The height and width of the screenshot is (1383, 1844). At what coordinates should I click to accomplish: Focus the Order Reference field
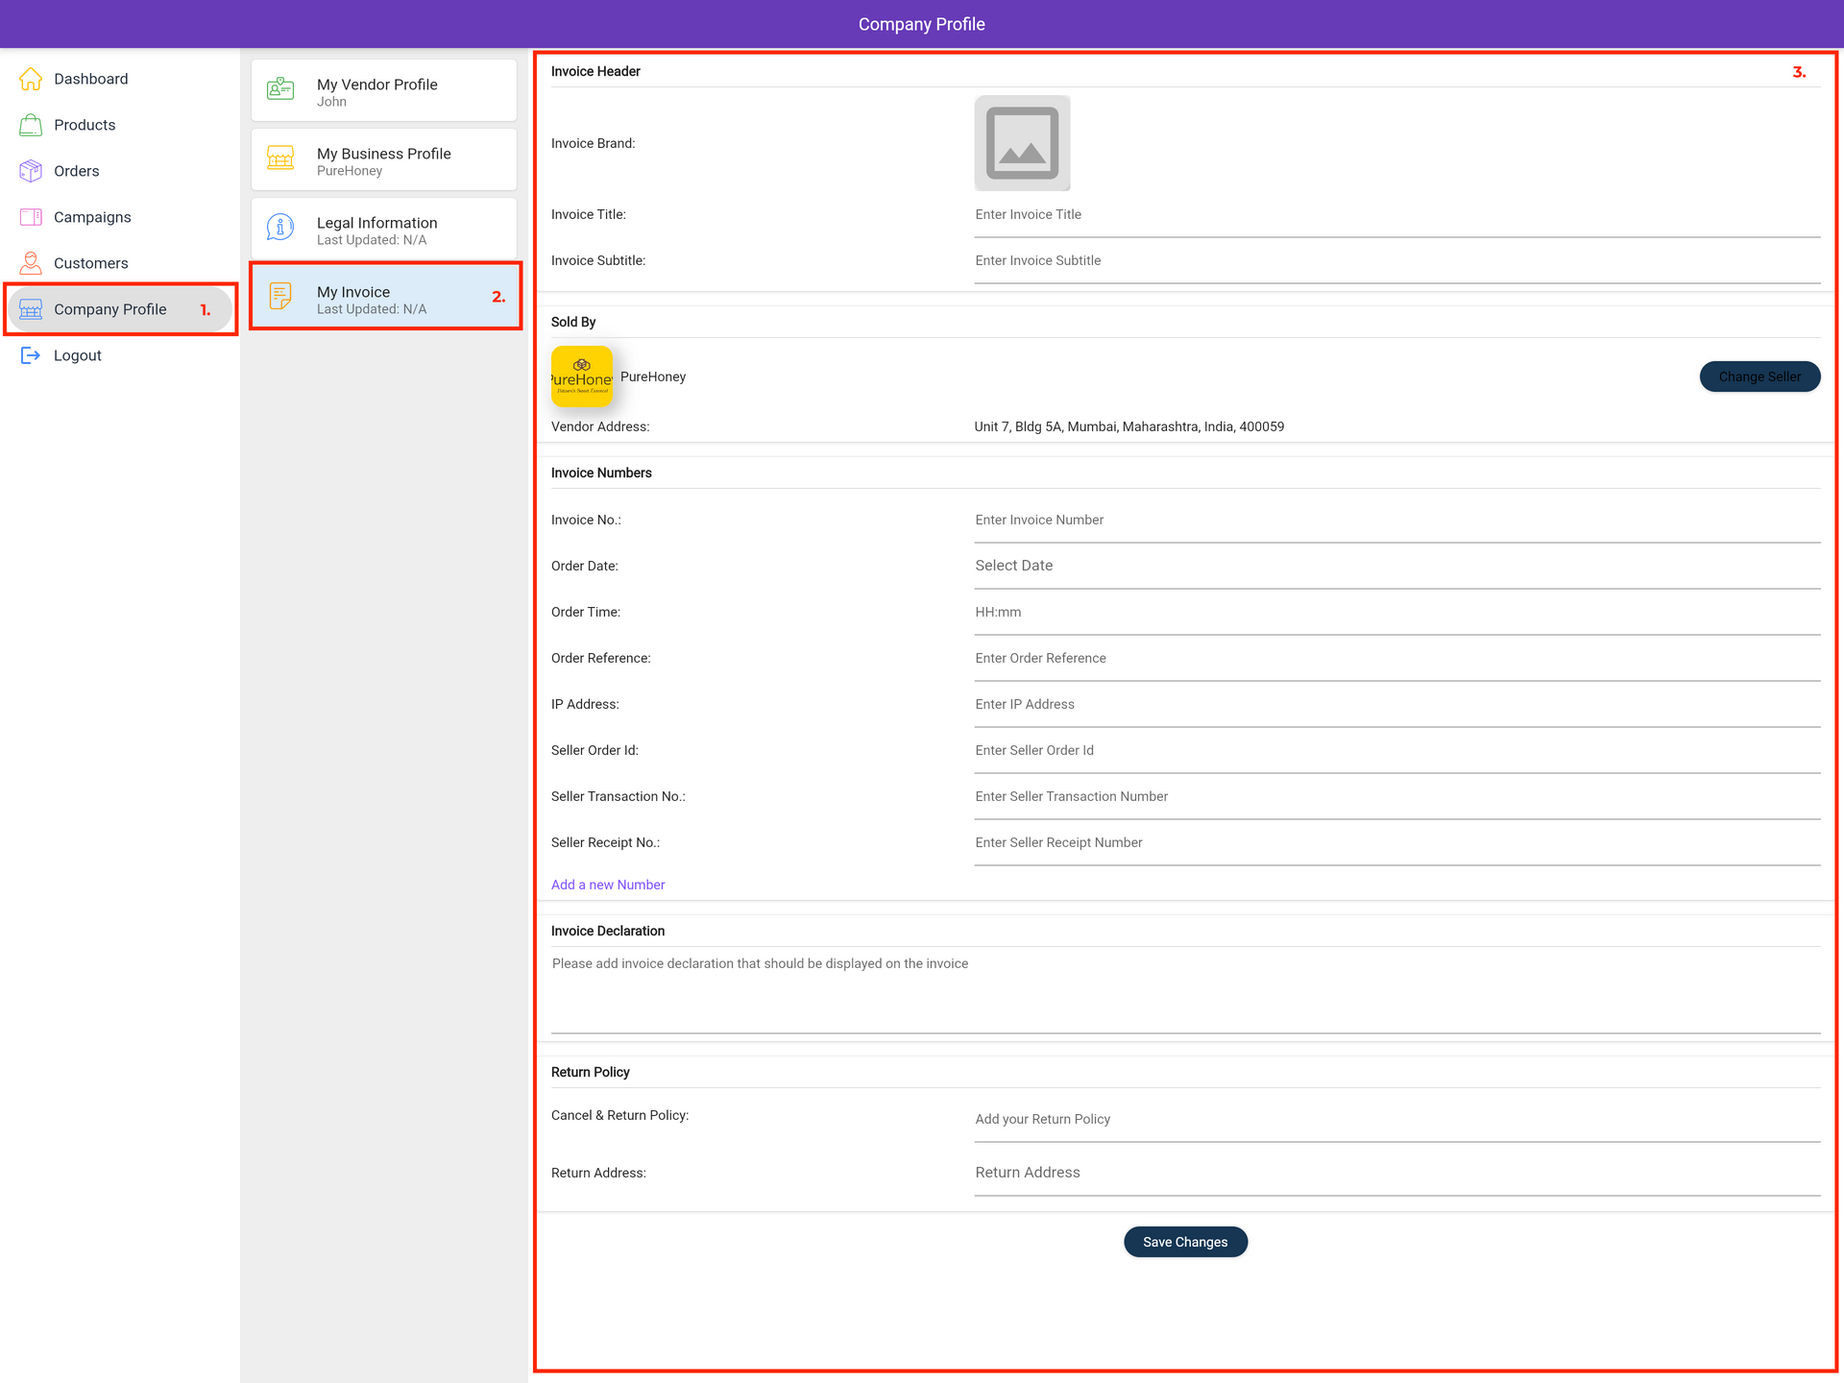1397,659
